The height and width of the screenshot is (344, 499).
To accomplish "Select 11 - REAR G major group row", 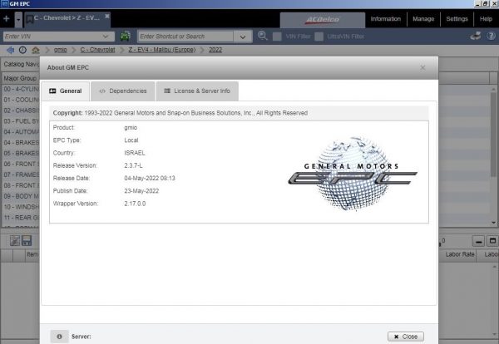I will pyautogui.click(x=21, y=218).
